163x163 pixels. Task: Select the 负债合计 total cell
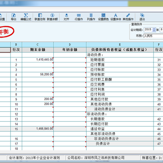pos(120,144)
